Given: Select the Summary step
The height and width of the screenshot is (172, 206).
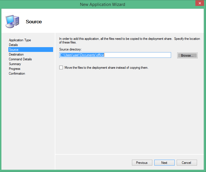Looking at the screenshot, I should [15, 64].
